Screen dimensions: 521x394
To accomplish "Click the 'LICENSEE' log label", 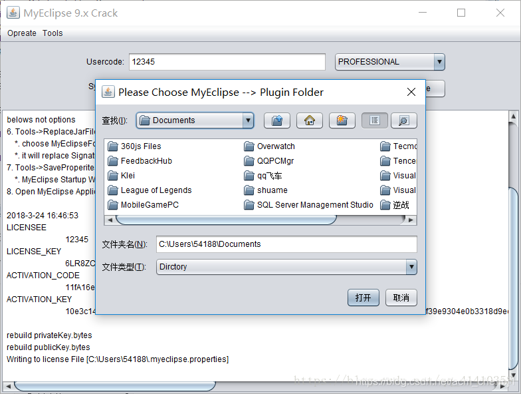I will 27,228.
